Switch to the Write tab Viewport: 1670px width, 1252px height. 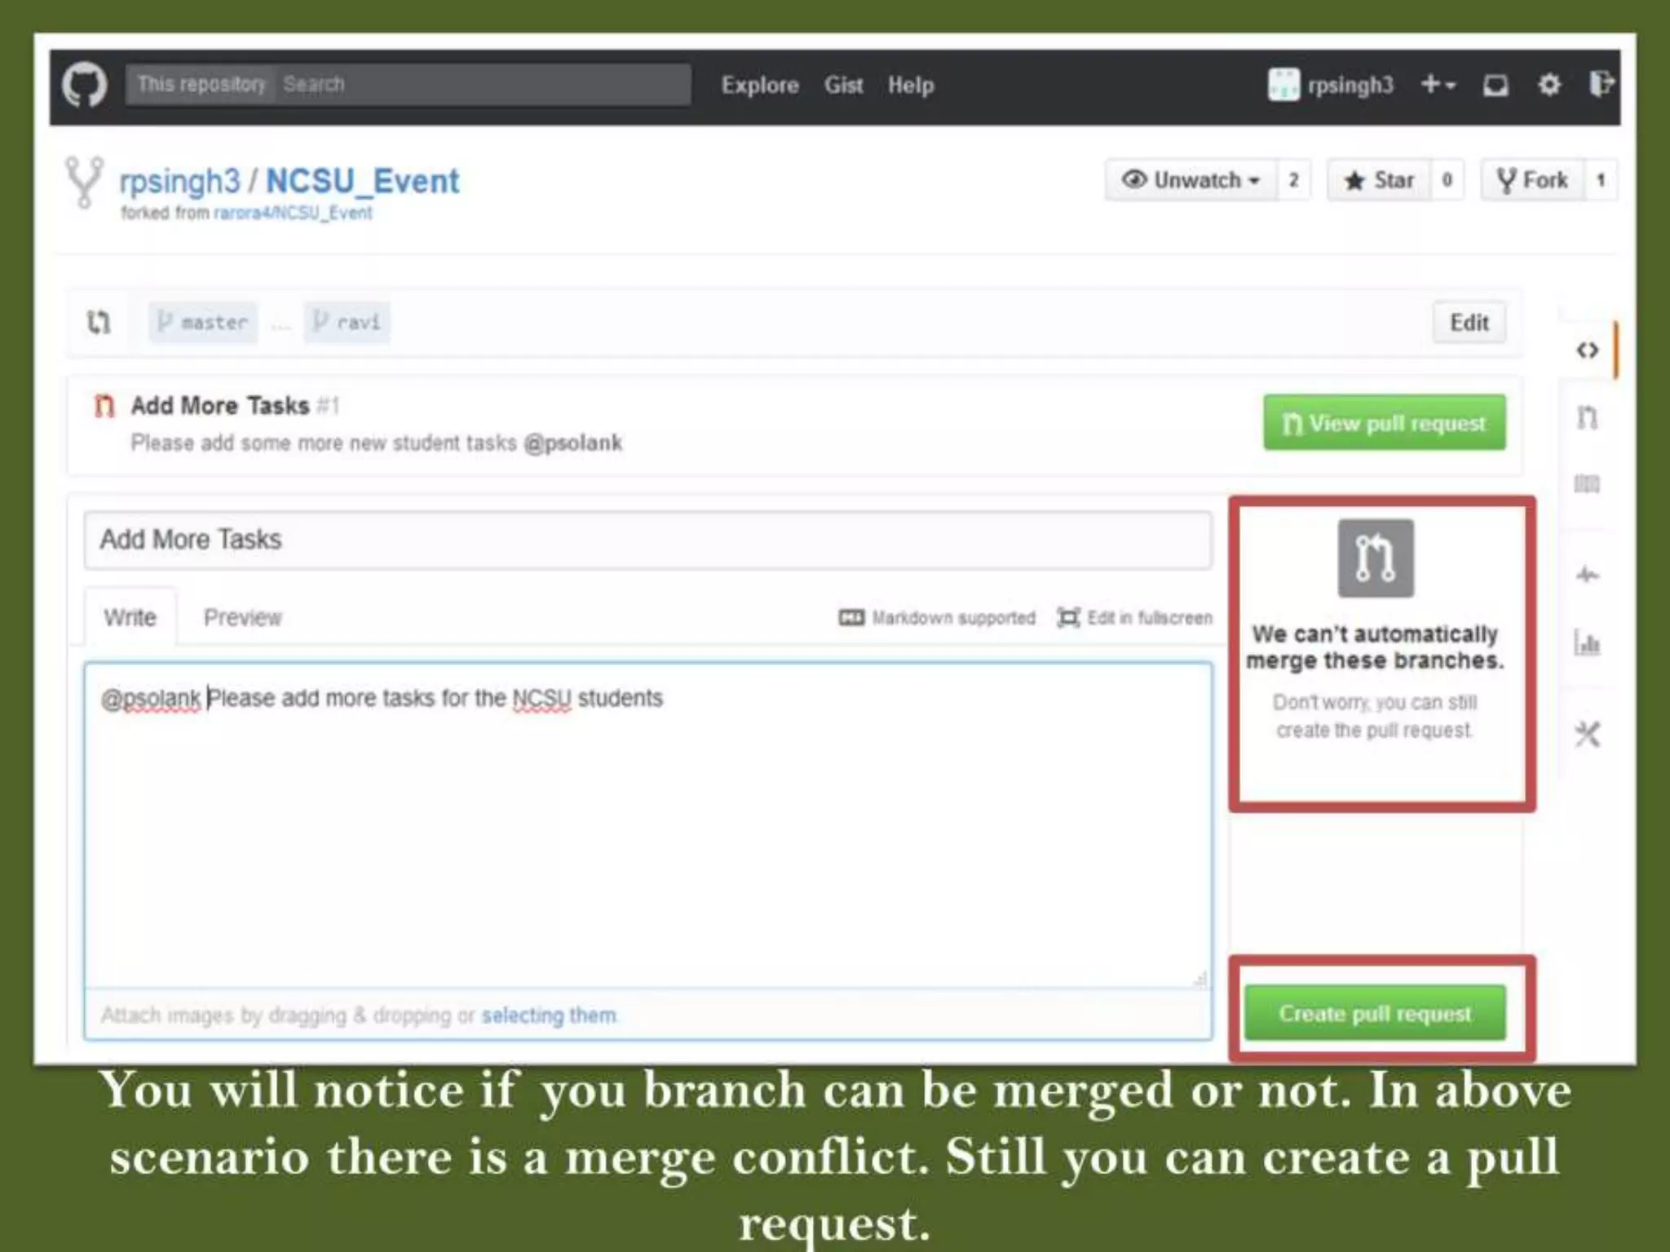click(x=130, y=618)
